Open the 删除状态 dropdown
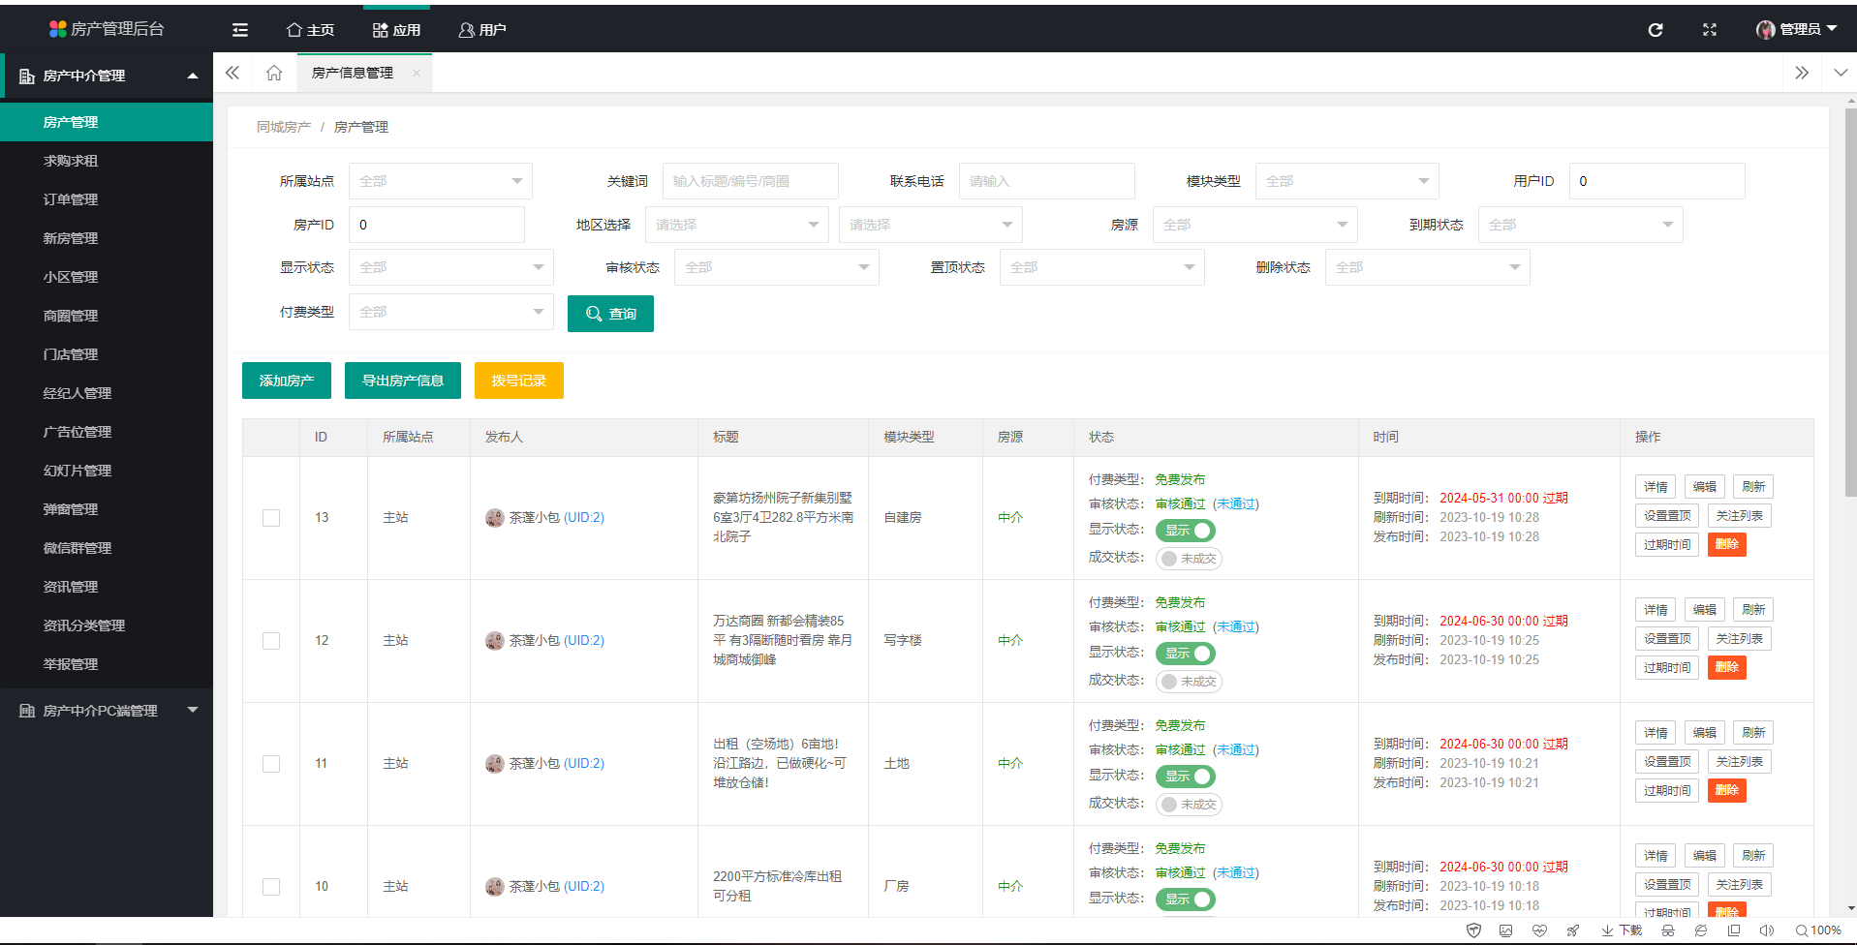 1428,267
